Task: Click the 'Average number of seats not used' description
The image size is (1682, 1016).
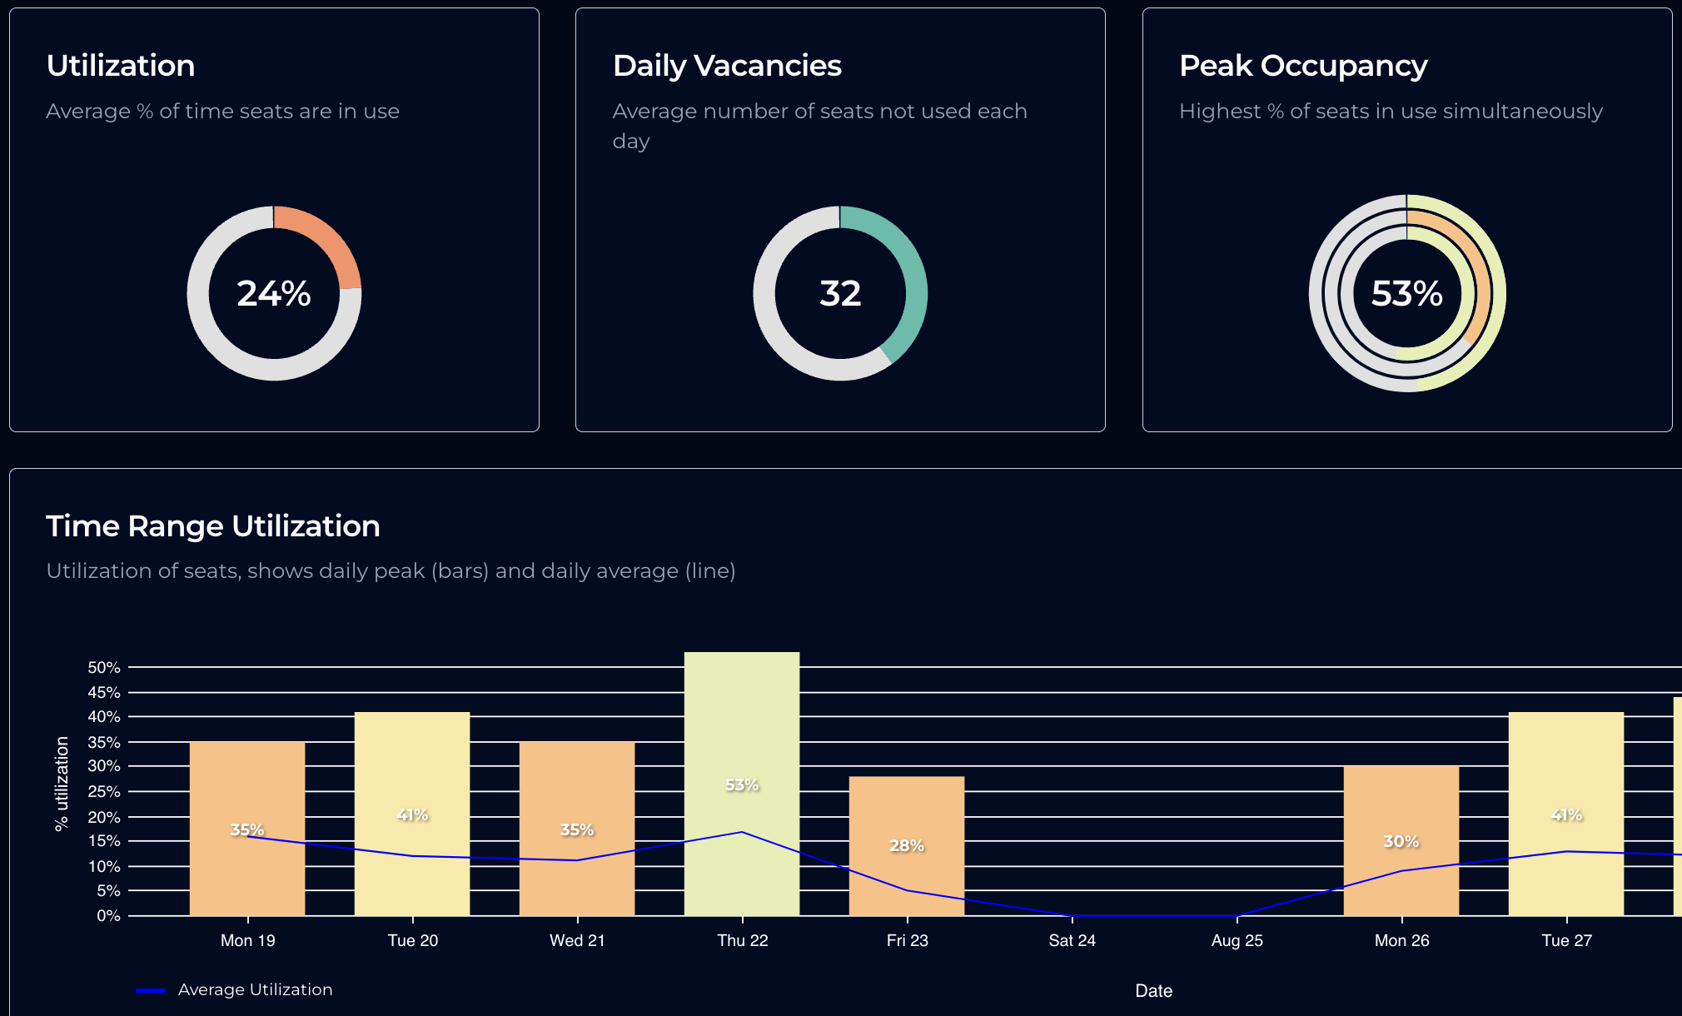Action: pyautogui.click(x=820, y=126)
